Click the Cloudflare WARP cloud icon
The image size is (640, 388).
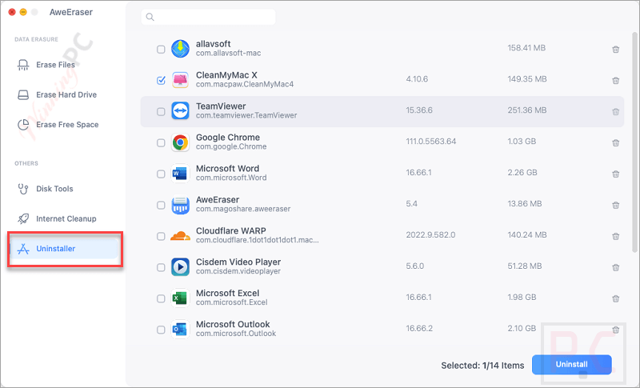180,236
